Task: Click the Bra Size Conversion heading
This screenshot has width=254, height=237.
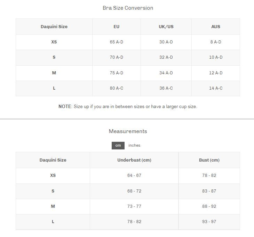Action: click(128, 8)
